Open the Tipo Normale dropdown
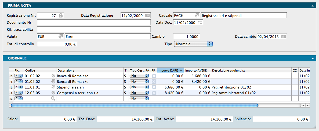The width and height of the screenshot is (319, 131). pos(193,44)
